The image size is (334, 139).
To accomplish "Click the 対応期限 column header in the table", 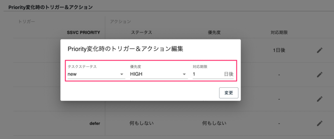I will click(x=279, y=33).
